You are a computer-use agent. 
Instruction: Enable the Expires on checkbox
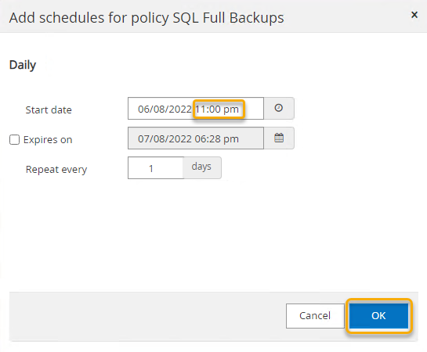point(14,140)
